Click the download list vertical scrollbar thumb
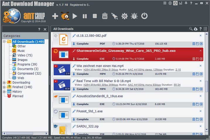This screenshot has height=140, width=210. pyautogui.click(x=206, y=86)
